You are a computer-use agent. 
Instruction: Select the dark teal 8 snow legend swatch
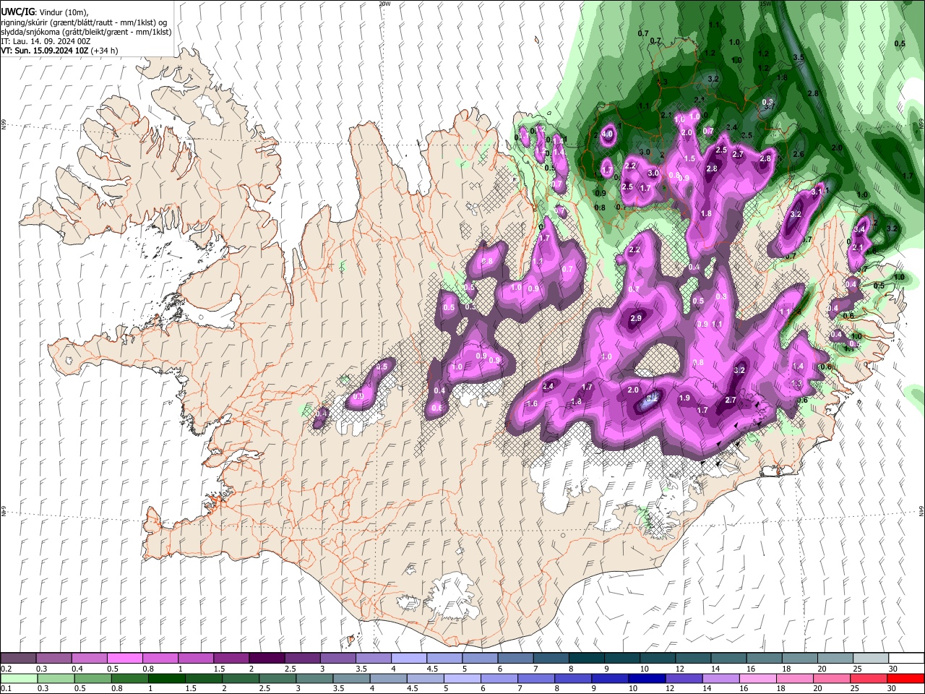(x=585, y=659)
